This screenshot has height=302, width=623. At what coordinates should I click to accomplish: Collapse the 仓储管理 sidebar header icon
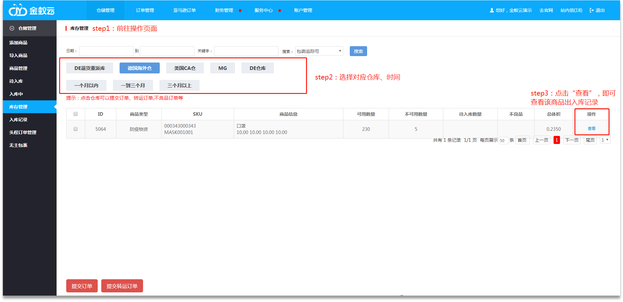12,28
